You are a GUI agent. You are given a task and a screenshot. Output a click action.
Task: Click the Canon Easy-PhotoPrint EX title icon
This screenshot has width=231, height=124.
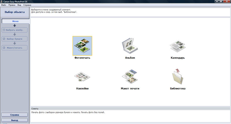tap(2, 2)
